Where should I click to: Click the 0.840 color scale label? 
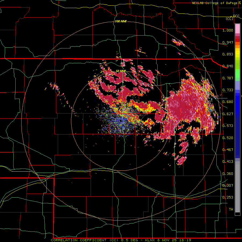click(228, 66)
